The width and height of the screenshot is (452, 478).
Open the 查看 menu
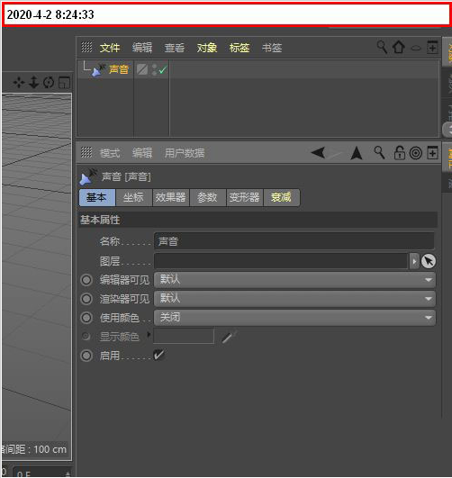[175, 48]
